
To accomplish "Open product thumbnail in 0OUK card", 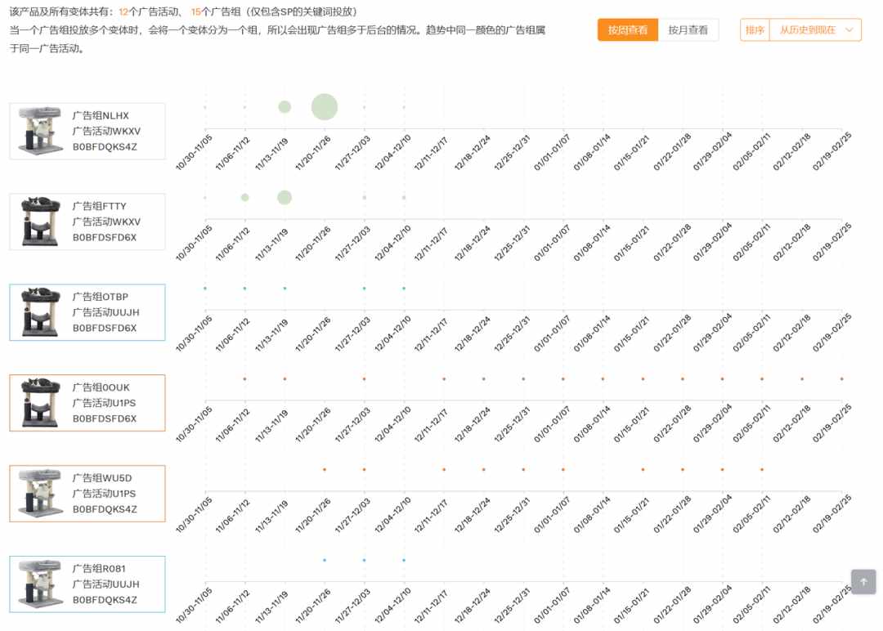I will click(x=41, y=402).
